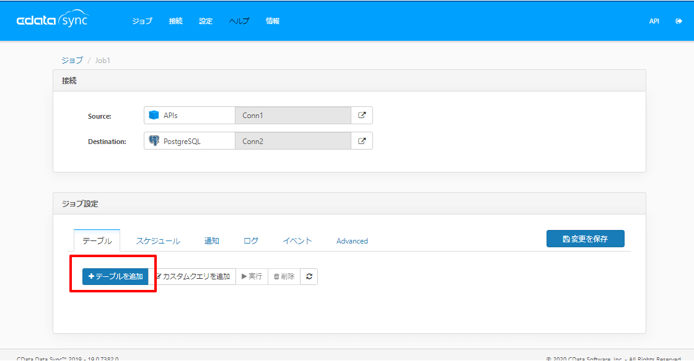Switch to the 通知 tab
Screen dimensions: 694x361
coord(211,240)
